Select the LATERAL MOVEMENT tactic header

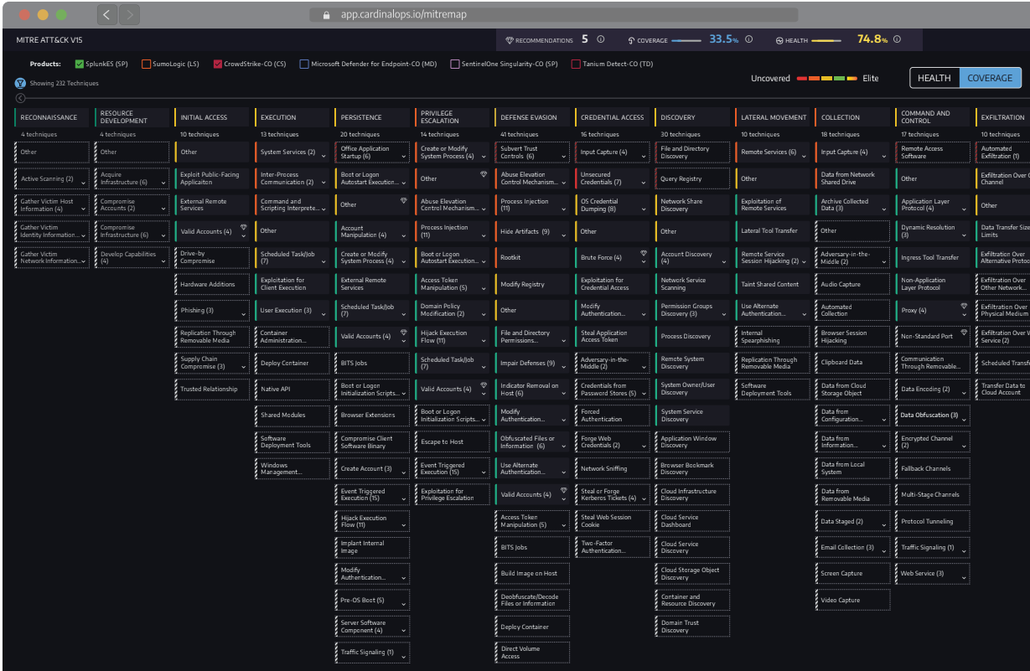tap(772, 117)
